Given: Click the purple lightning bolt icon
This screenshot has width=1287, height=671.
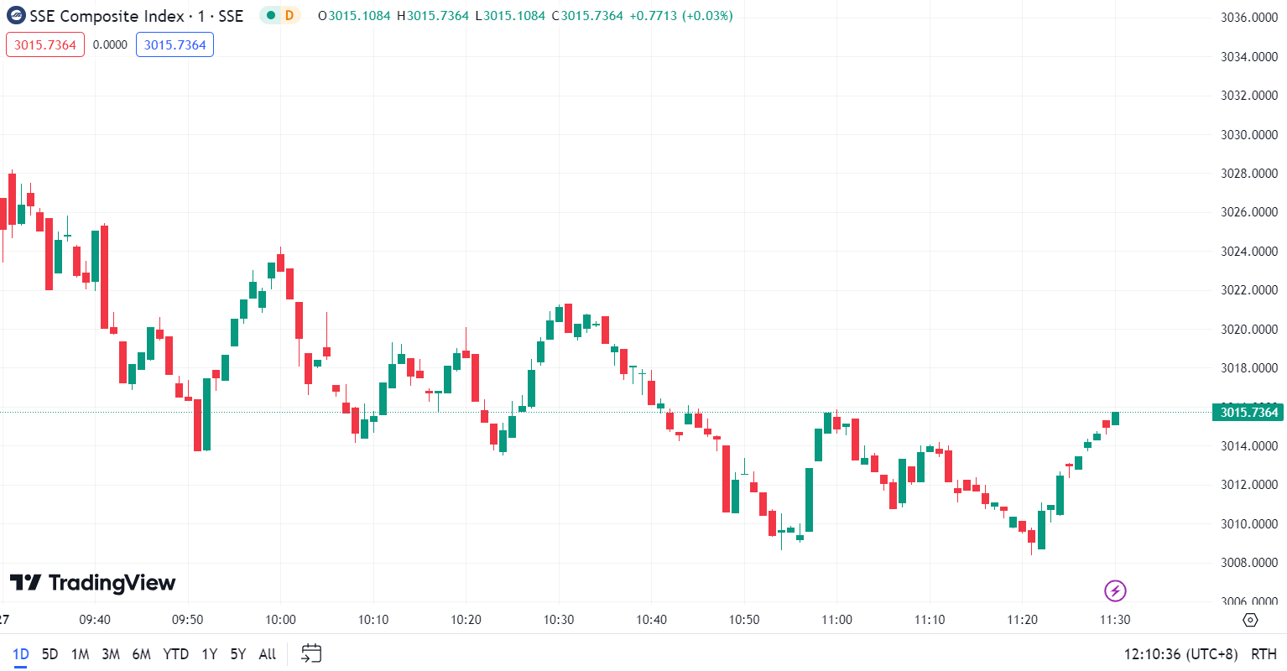Looking at the screenshot, I should point(1115,590).
